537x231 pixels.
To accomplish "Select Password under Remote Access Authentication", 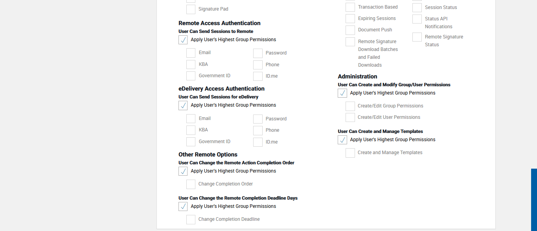I will point(258,53).
